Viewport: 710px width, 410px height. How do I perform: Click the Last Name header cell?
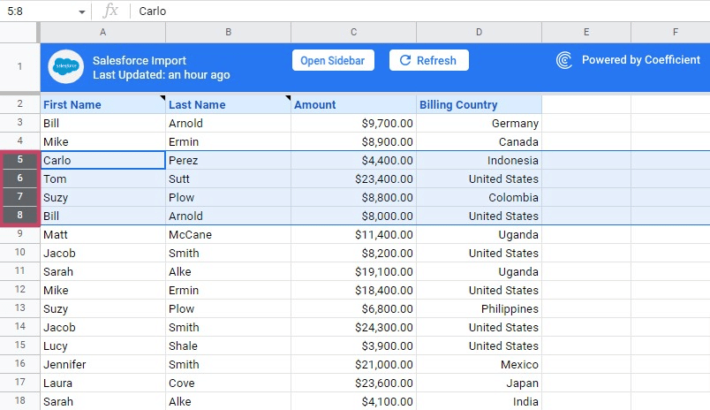(228, 104)
